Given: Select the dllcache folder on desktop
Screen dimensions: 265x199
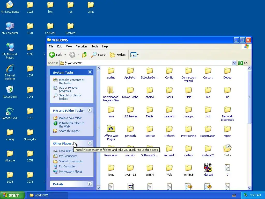Looking at the screenshot, I should tap(10, 156).
